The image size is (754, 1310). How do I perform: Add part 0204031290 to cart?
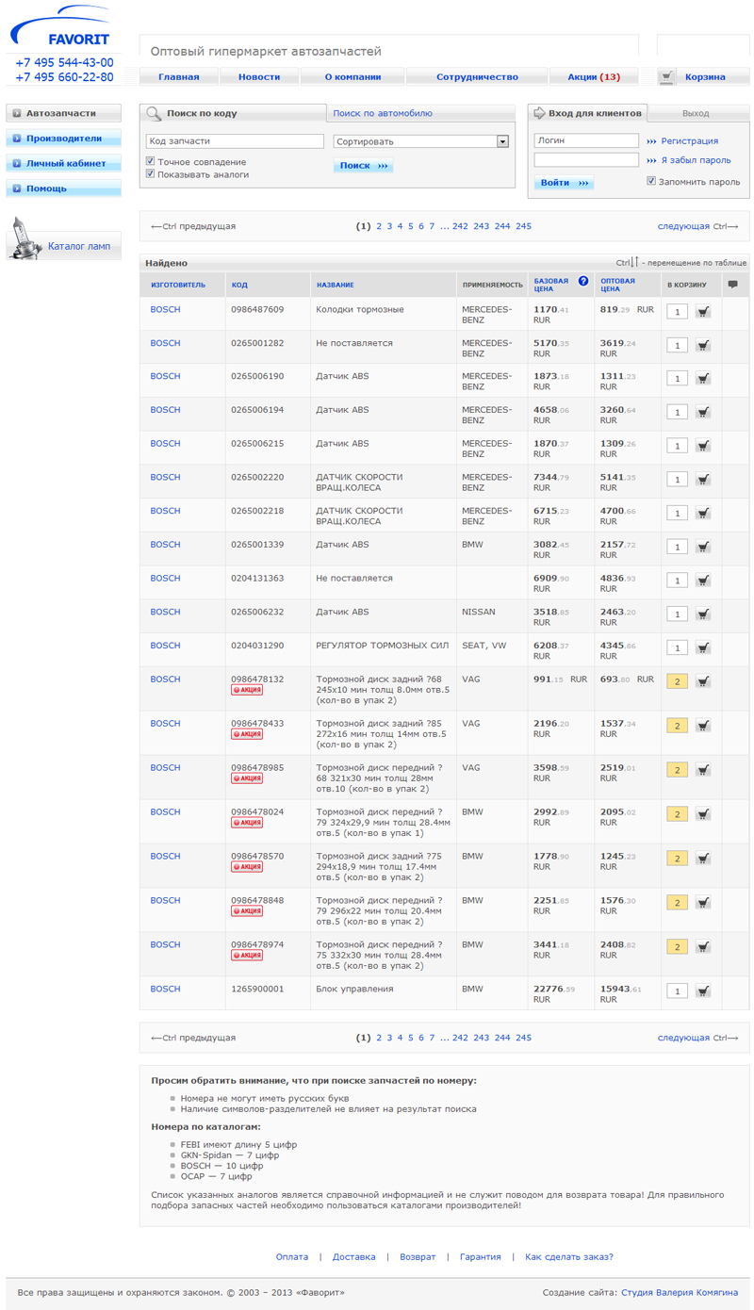coord(703,648)
